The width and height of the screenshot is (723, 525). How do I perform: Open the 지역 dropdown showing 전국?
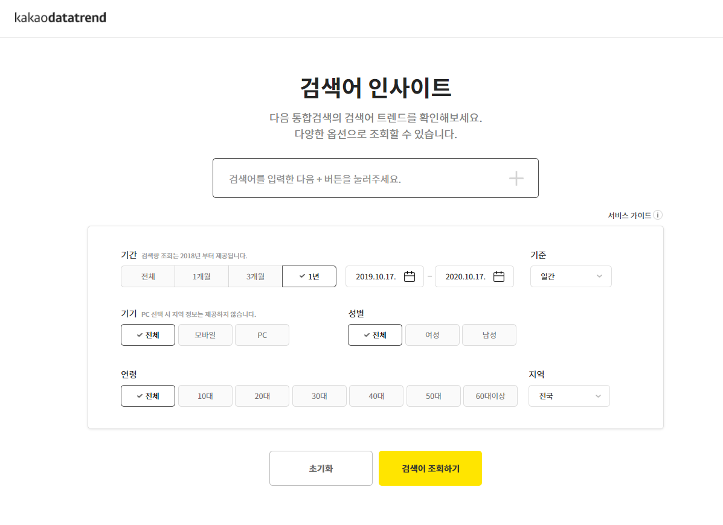click(569, 396)
